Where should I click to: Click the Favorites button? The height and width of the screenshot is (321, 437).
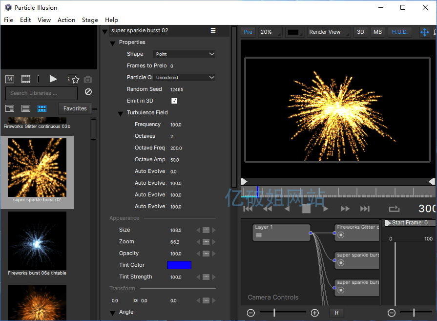tap(75, 108)
